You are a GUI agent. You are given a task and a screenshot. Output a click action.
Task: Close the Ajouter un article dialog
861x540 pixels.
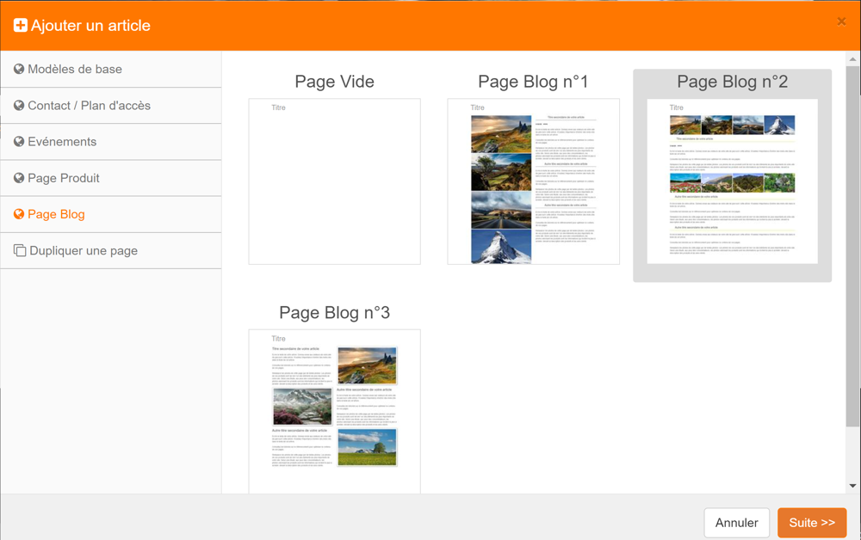pyautogui.click(x=841, y=21)
